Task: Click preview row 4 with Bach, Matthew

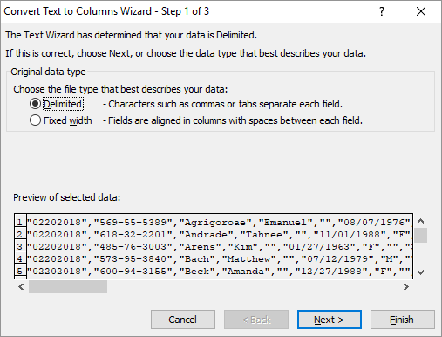Action: click(214, 258)
